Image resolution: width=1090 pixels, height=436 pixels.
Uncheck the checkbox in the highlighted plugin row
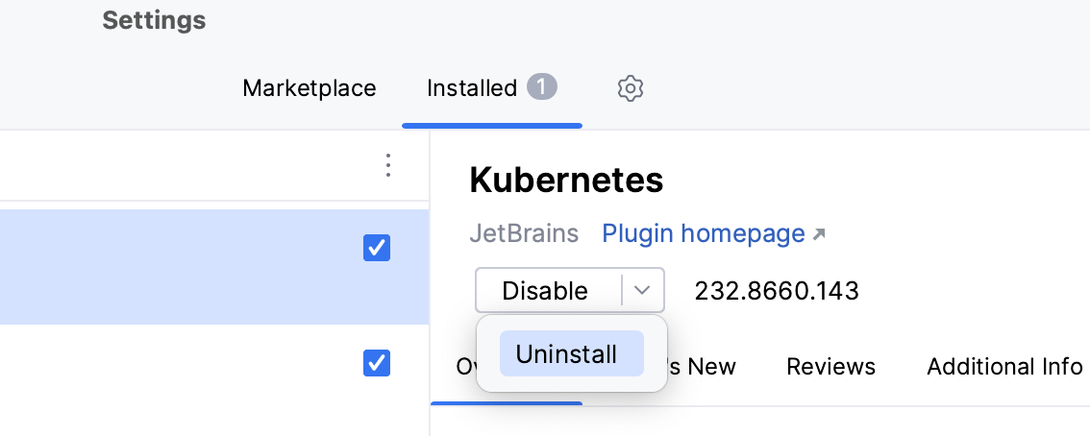376,249
